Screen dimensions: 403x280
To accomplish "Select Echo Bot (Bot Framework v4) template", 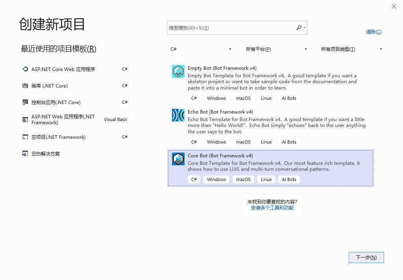I will [x=270, y=127].
